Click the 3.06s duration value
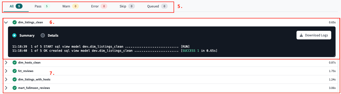This screenshot has width=341, height=94. click(332, 88)
